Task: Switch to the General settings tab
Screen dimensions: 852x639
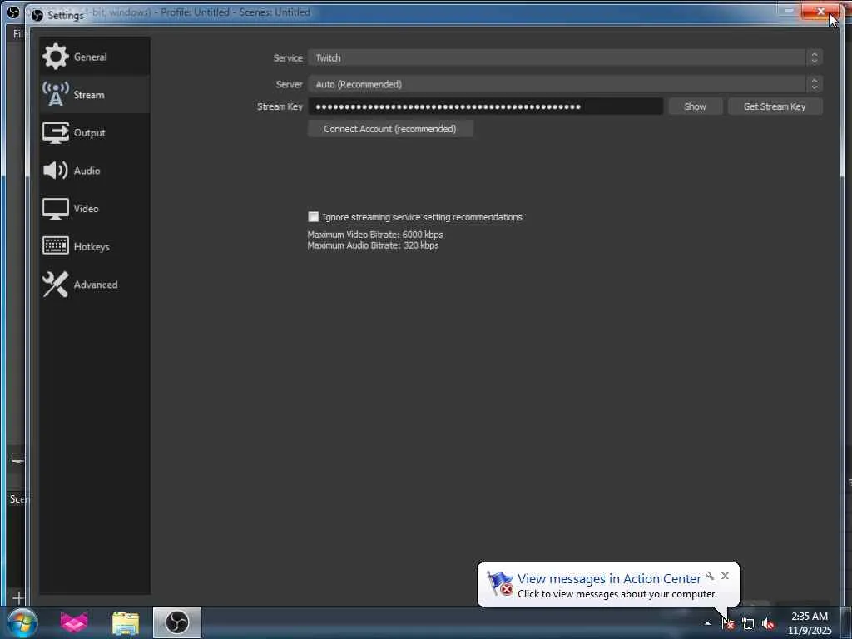Action: point(95,57)
